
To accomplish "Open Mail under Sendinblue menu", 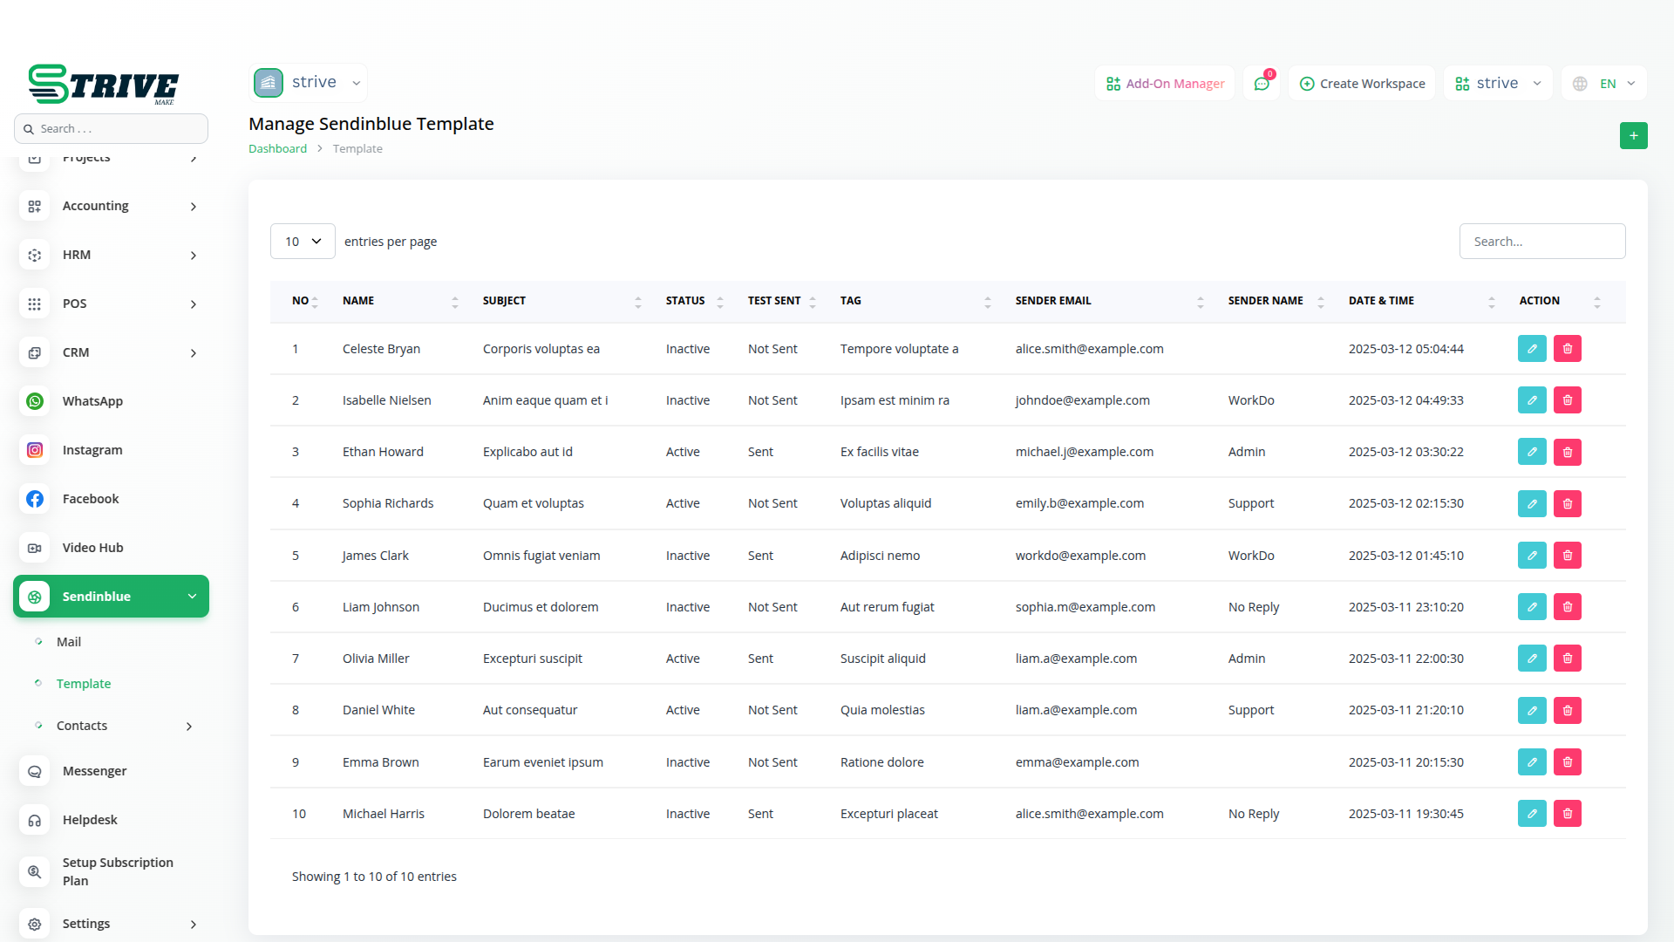I will point(69,642).
